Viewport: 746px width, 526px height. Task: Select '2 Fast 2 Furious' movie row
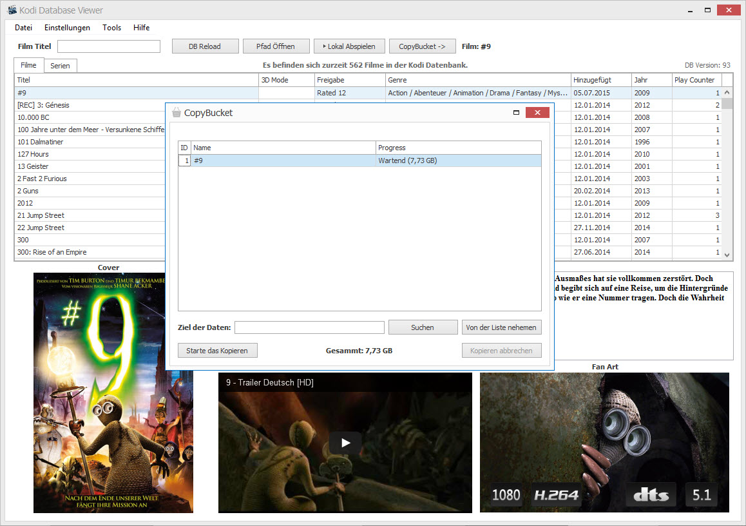tap(90, 179)
